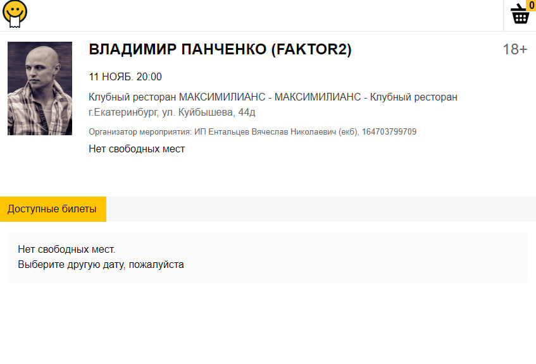Select the Доступные билеты tab

pyautogui.click(x=53, y=209)
